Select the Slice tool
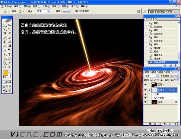 point(9,33)
